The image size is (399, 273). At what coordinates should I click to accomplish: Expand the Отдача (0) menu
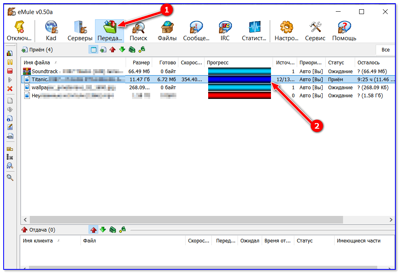point(38,230)
